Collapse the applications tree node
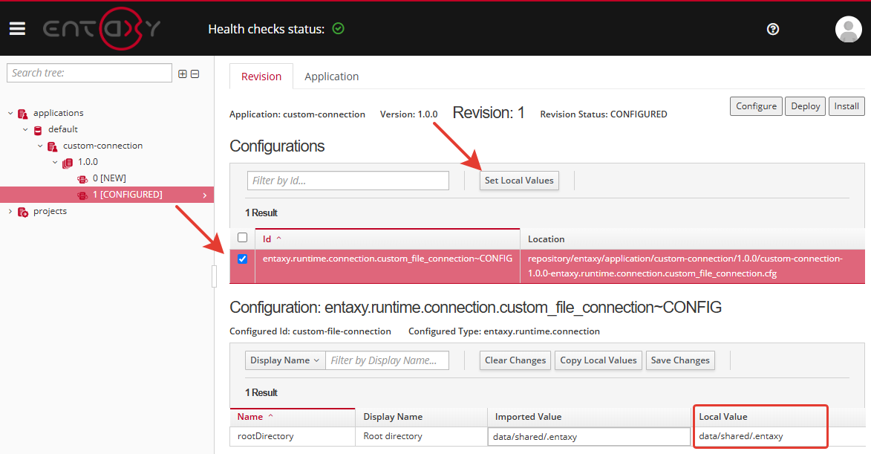The height and width of the screenshot is (454, 871). coord(10,114)
